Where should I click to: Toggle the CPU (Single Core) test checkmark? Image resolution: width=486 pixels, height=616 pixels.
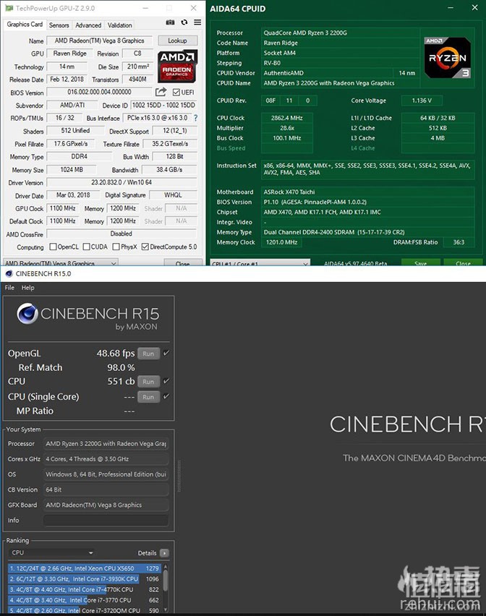[166, 396]
